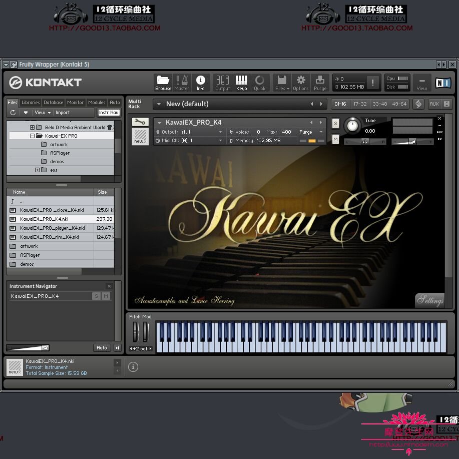
Task: Toggle the Keyb keyboard display
Action: pos(241,82)
